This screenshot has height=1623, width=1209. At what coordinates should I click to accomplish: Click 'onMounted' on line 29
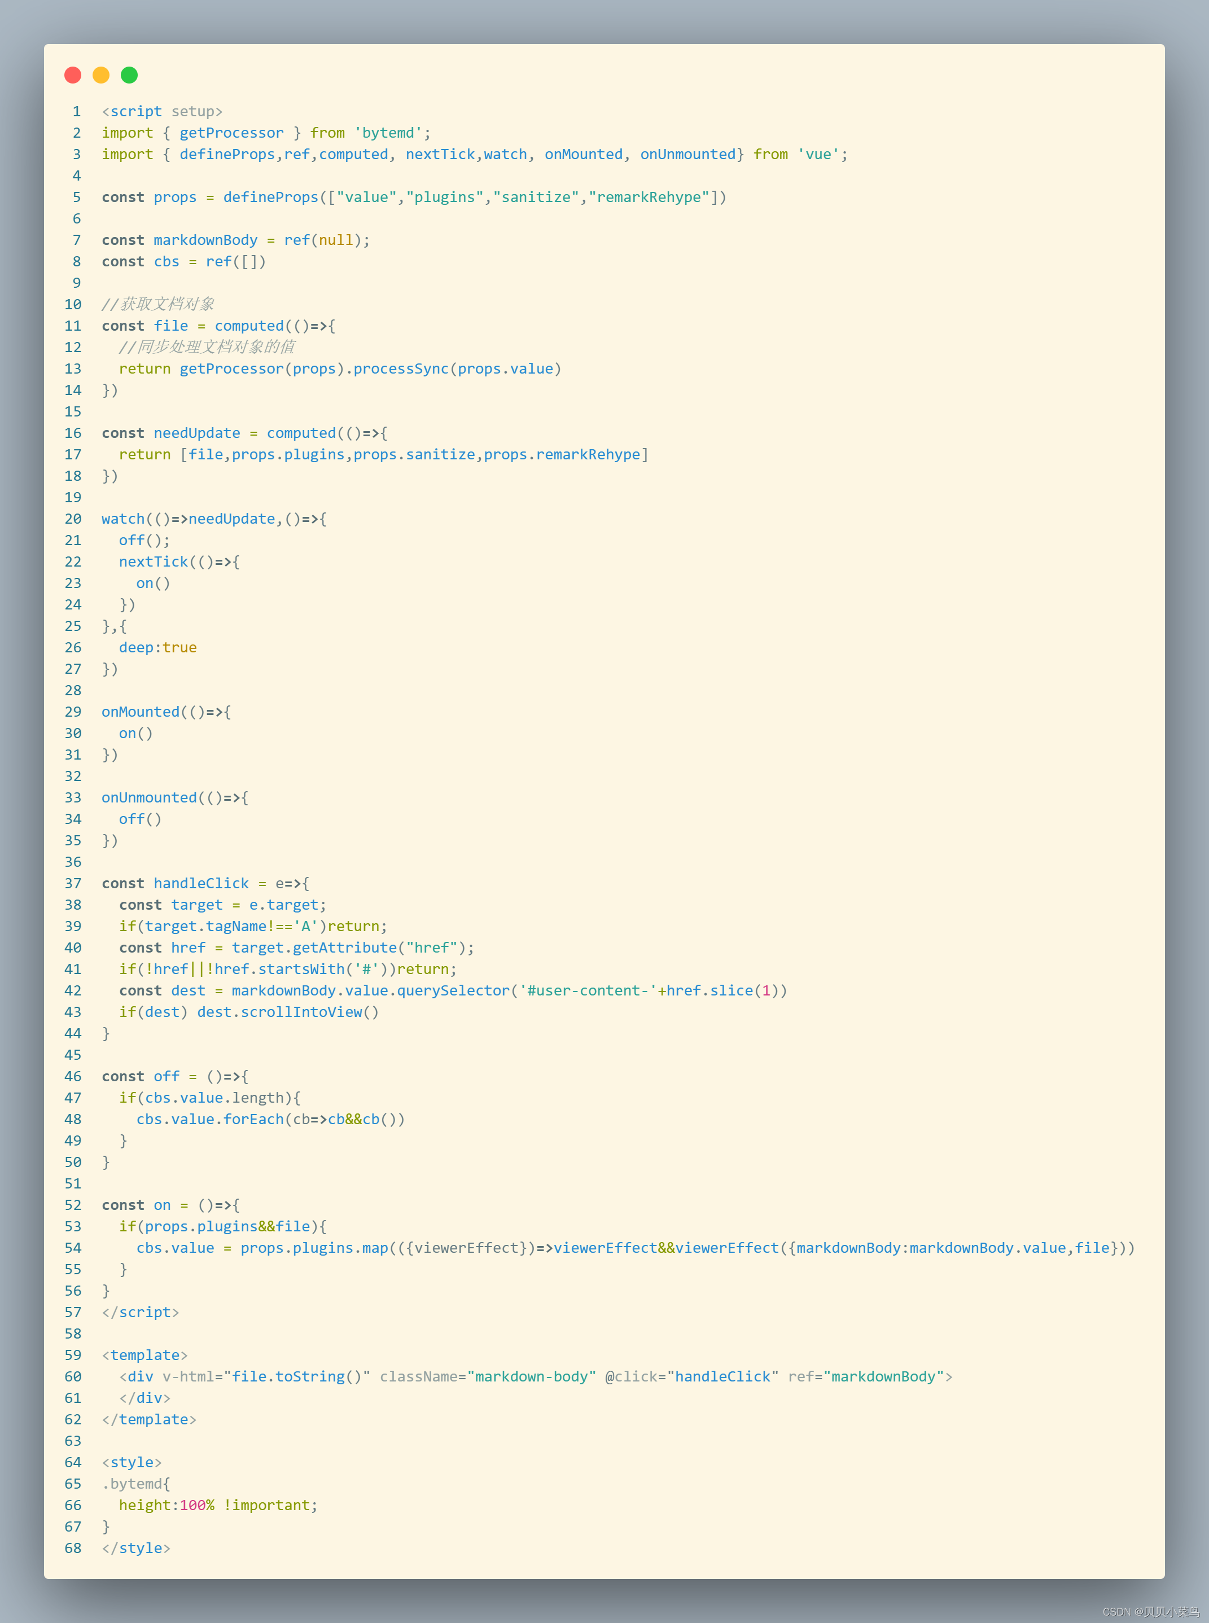[141, 712]
